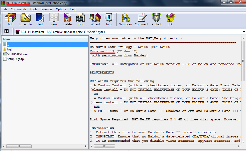Click '[with permission from Bardez]' text

(x=119, y=55)
